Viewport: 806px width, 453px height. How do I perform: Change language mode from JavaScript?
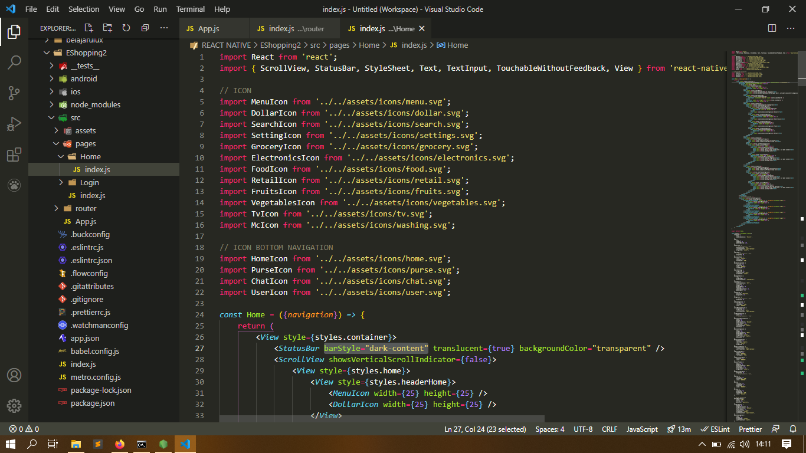(642, 429)
